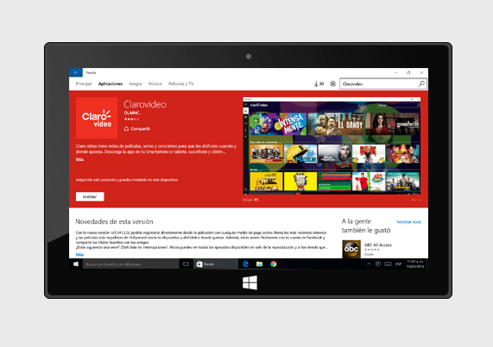Click the magnifier search icon

[421, 84]
